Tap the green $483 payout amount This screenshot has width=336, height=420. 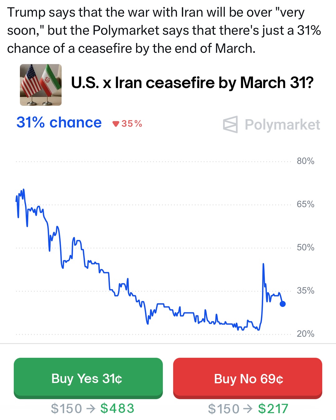click(x=117, y=408)
